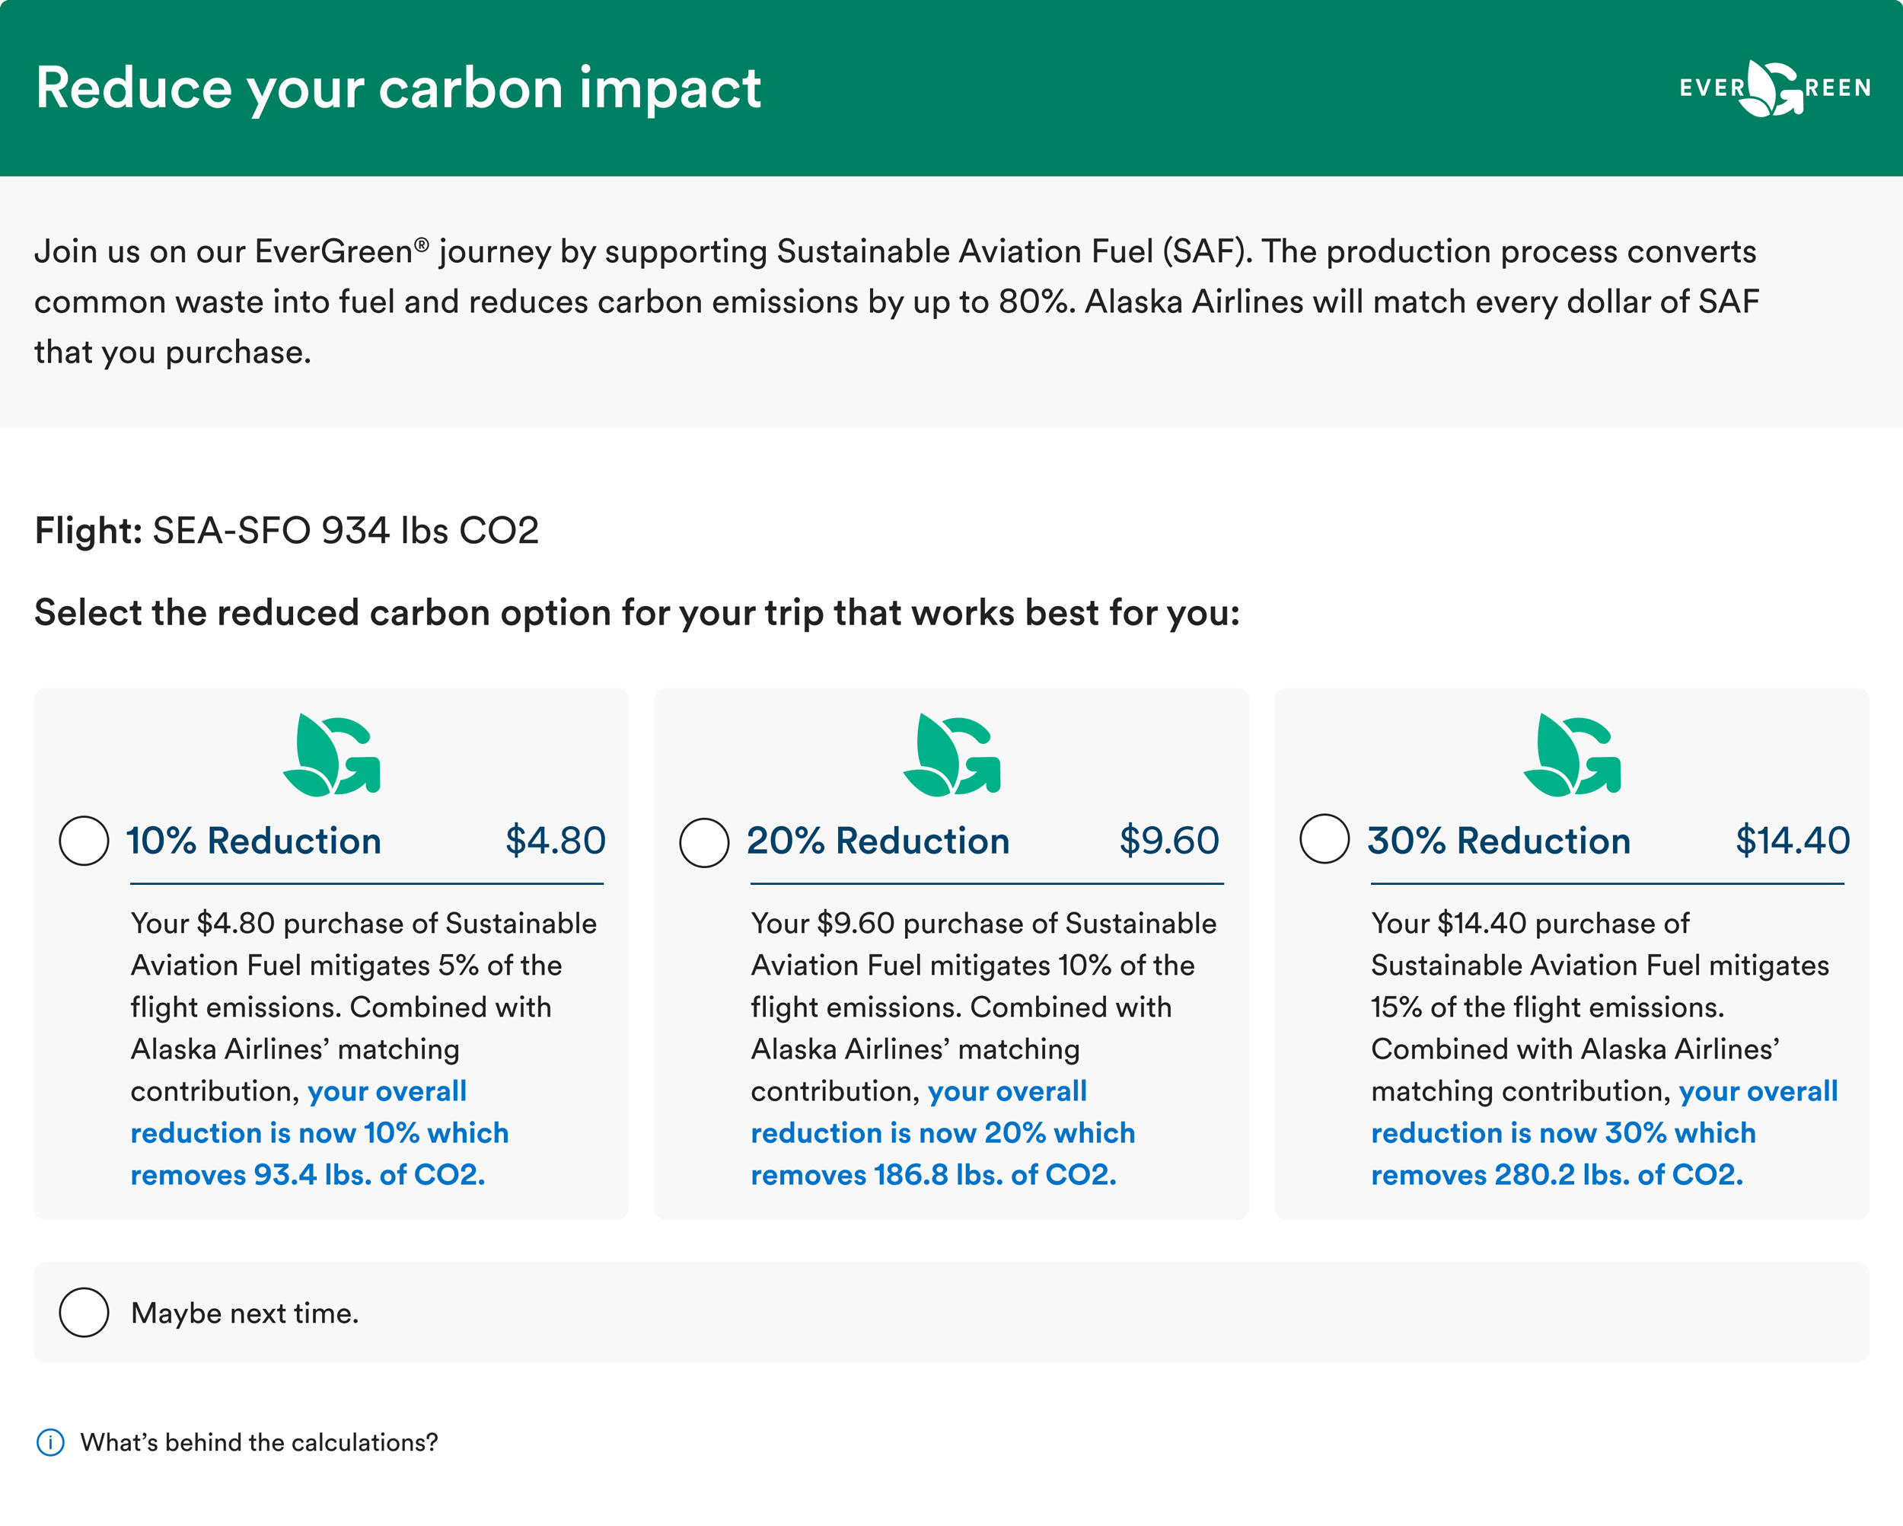Screen dimensions: 1903x1526
Task: Click the $4.80 price
Action: point(555,841)
